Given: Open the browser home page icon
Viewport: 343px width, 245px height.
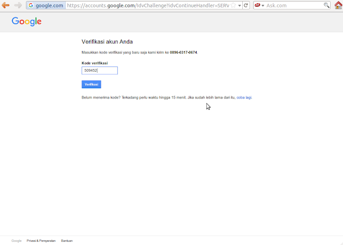Looking at the screenshot, I should (338, 5).
